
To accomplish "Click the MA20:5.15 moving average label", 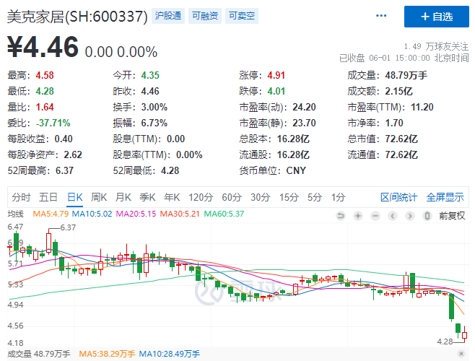I will point(136,214).
